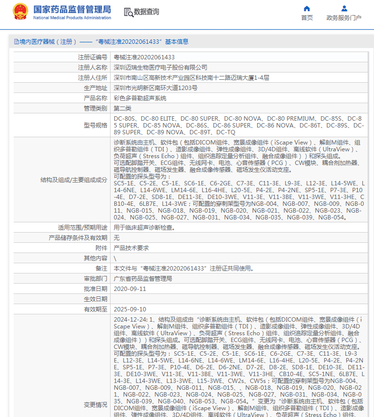The image size is (374, 417).
Task: Select the 产品储存条件及有效期 label
Action: click(78, 238)
